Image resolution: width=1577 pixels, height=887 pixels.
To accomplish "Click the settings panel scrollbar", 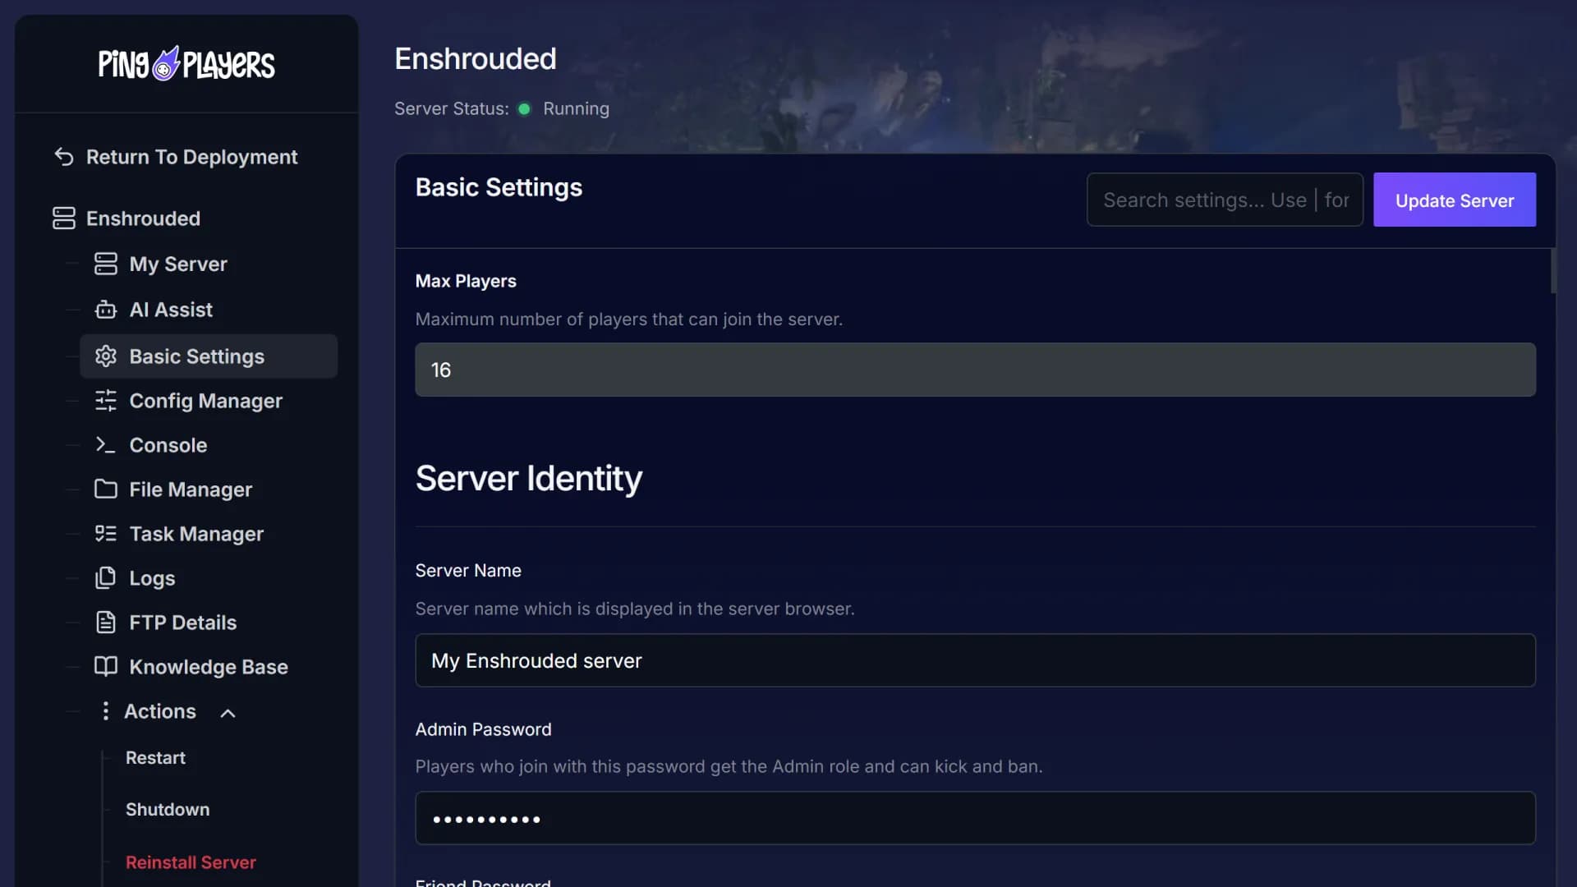I will [1552, 271].
